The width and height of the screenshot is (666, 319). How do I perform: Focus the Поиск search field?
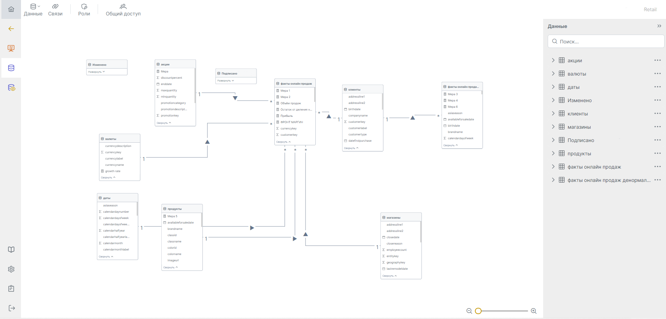tap(606, 41)
